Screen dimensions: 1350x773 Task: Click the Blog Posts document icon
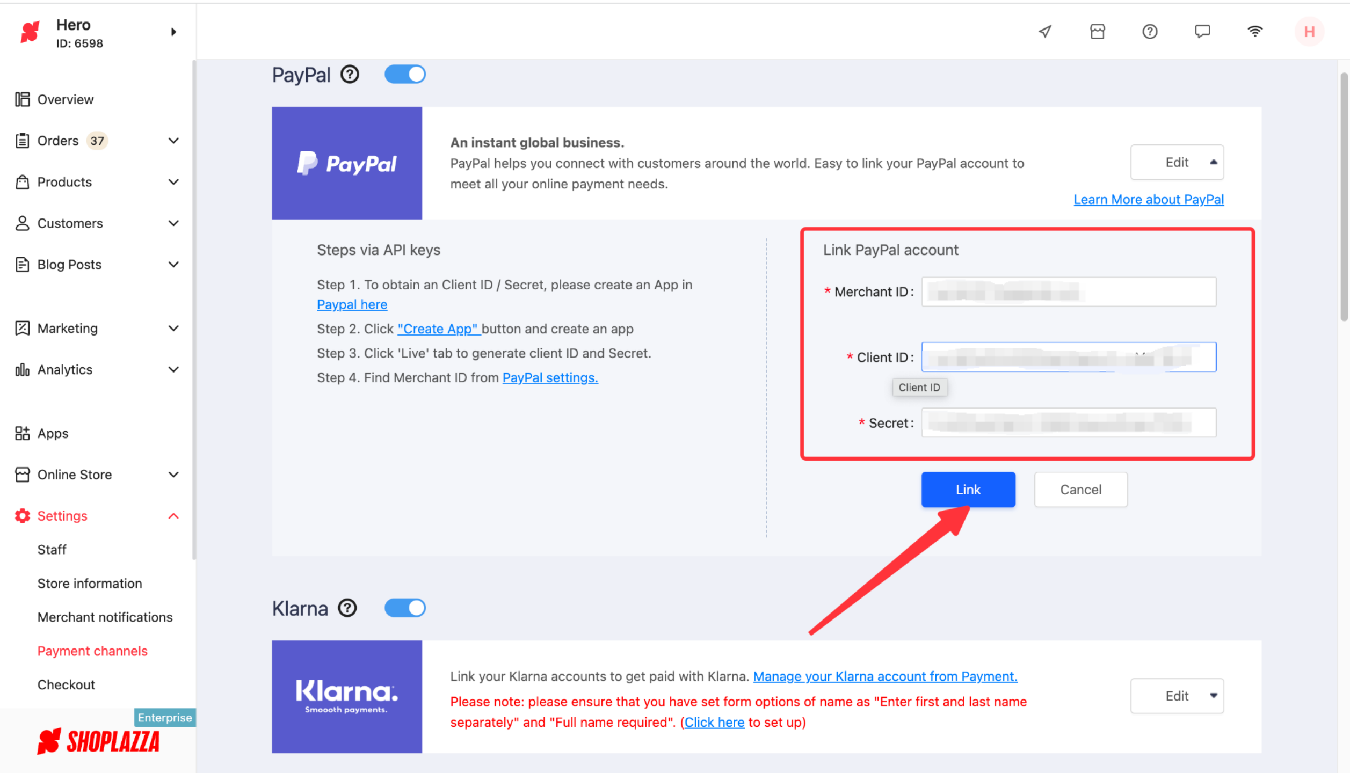(22, 265)
